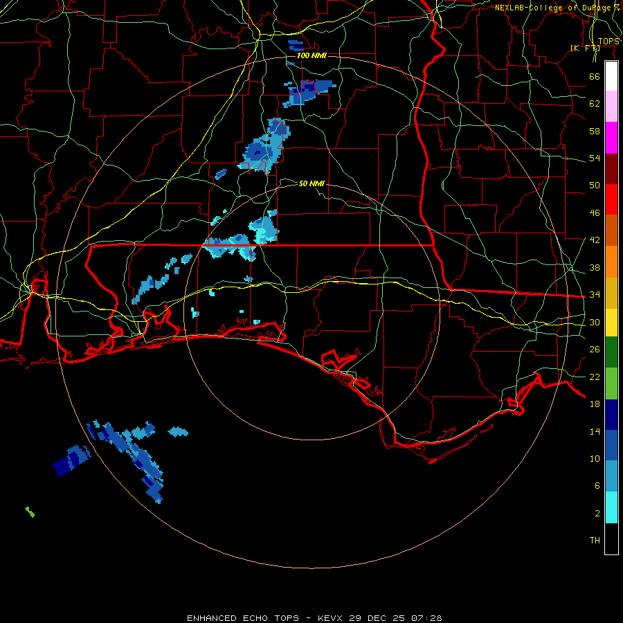Pick the bright yellow legend swatch
Screen dimensions: 623x623
tap(611, 323)
